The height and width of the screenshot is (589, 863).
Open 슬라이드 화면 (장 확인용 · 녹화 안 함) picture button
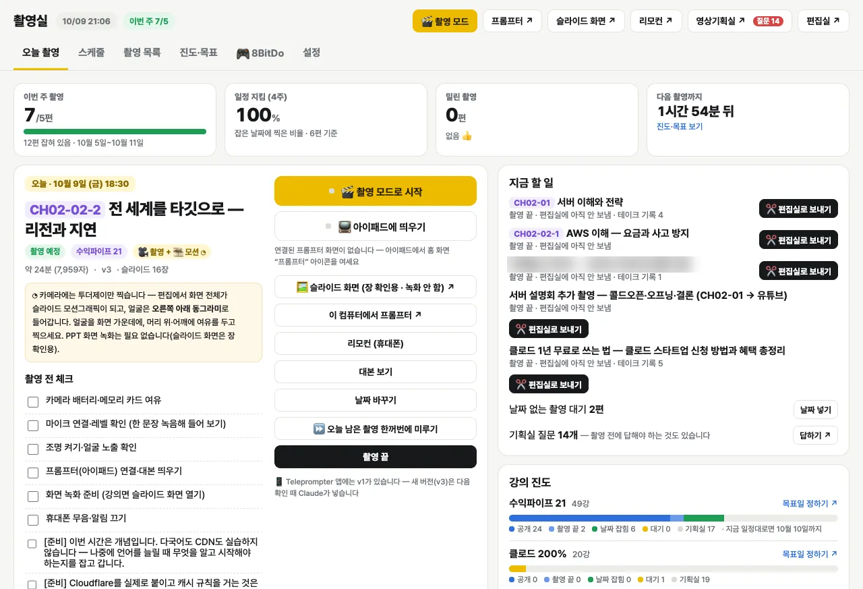(376, 287)
